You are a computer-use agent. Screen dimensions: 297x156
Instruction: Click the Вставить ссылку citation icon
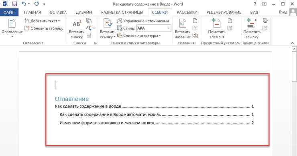[x=108, y=24]
